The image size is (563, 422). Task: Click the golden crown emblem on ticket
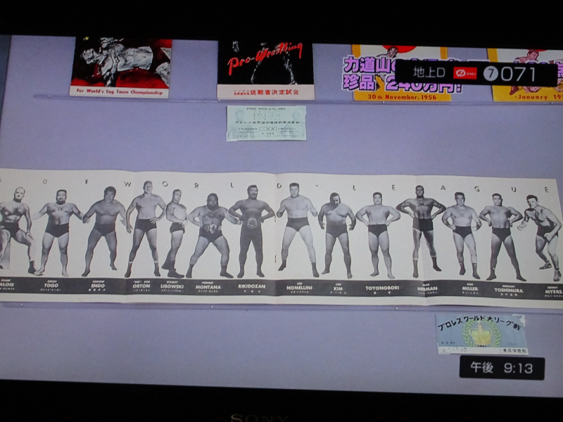coord(481,332)
